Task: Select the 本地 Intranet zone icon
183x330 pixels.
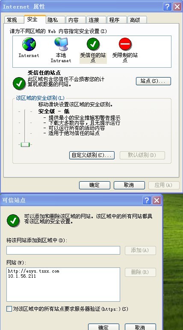Action: click(61, 44)
